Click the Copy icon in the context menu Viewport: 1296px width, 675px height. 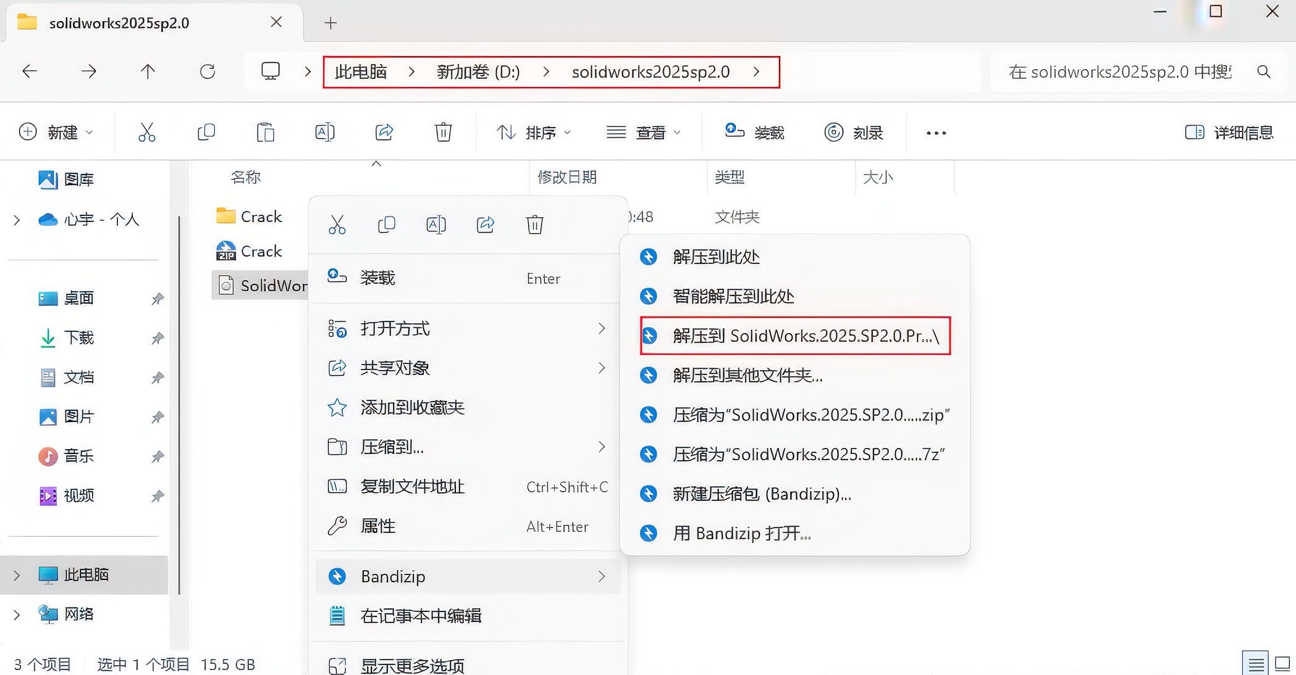click(387, 225)
